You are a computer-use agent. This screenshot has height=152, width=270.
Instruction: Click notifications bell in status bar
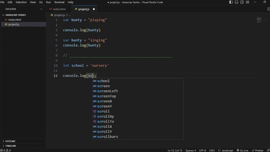point(268,150)
